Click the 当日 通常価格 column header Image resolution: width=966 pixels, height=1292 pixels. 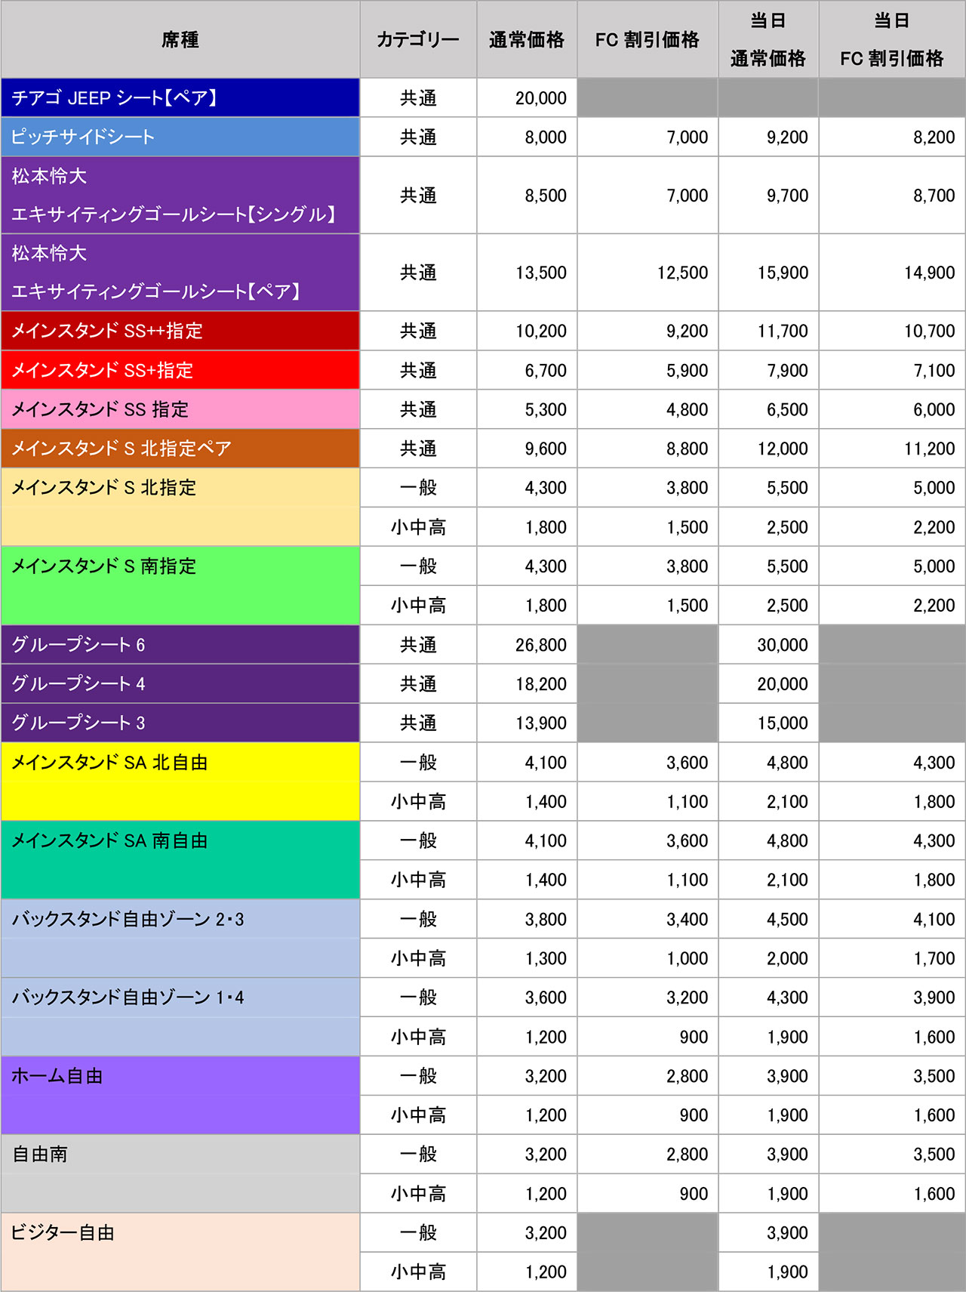pos(768,39)
